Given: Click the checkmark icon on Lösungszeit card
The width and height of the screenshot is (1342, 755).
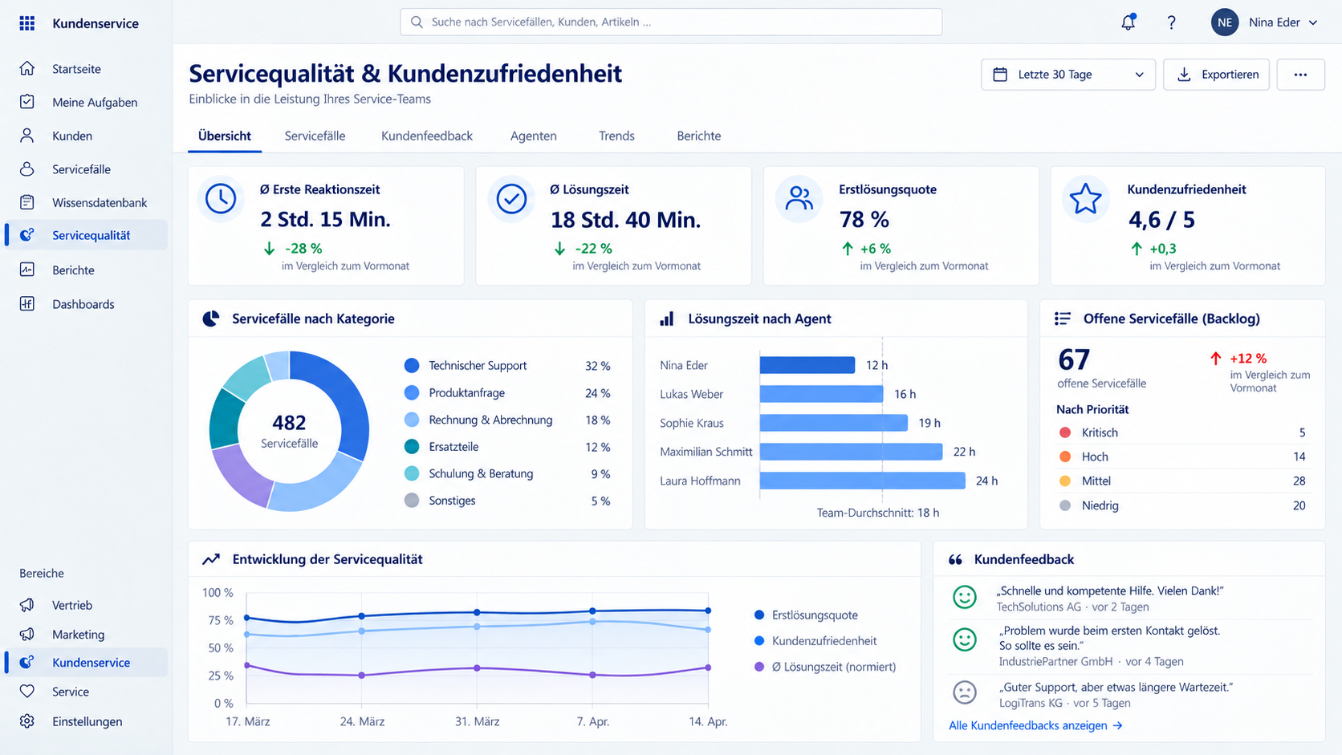Looking at the screenshot, I should (511, 199).
